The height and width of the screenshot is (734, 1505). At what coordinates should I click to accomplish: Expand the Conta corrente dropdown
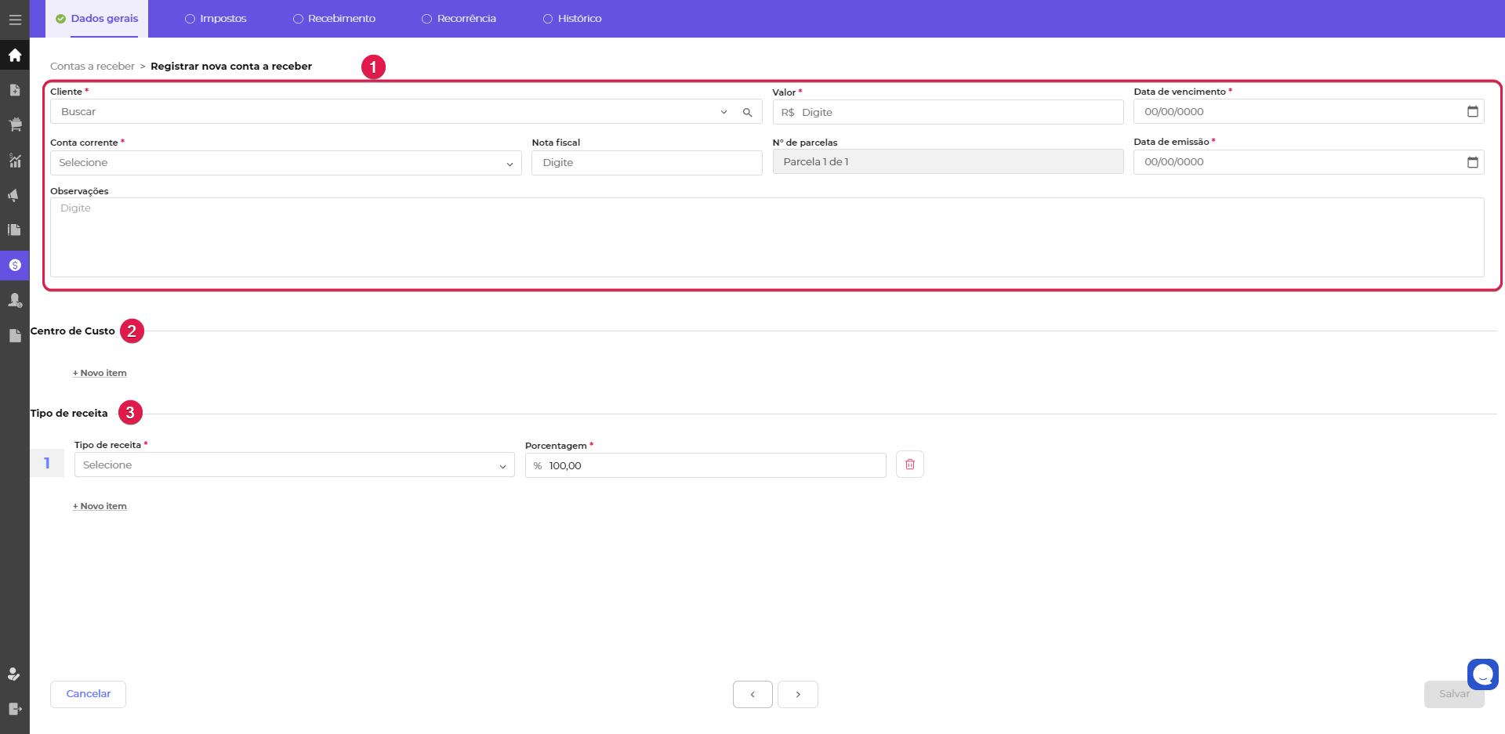point(510,163)
